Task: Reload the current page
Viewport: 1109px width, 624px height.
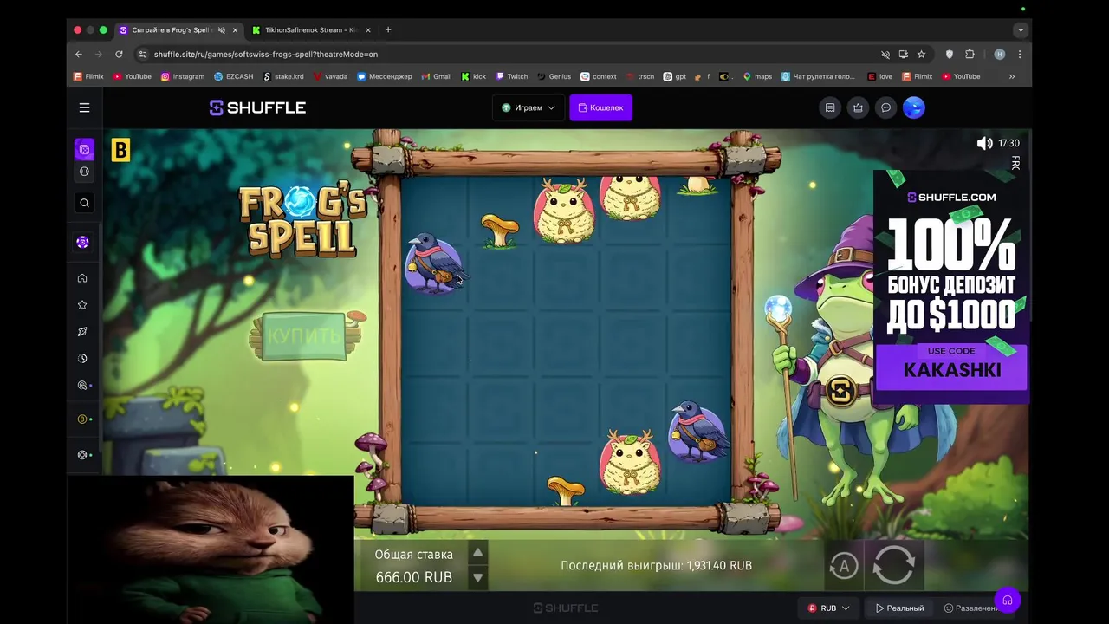Action: [x=119, y=54]
